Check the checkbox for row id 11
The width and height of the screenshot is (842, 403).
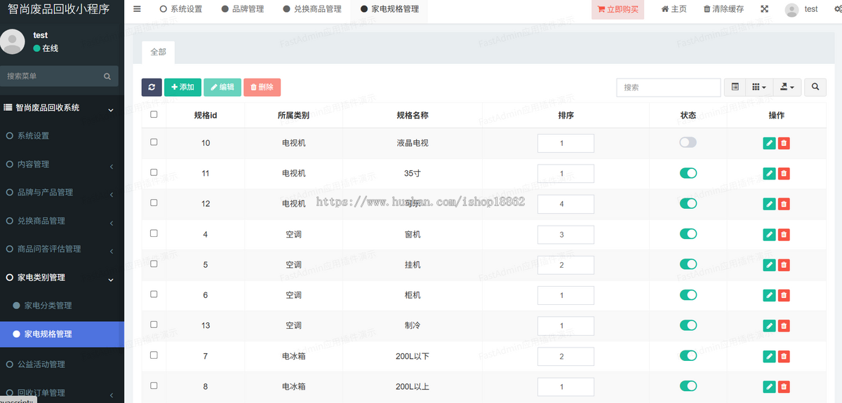(x=154, y=172)
